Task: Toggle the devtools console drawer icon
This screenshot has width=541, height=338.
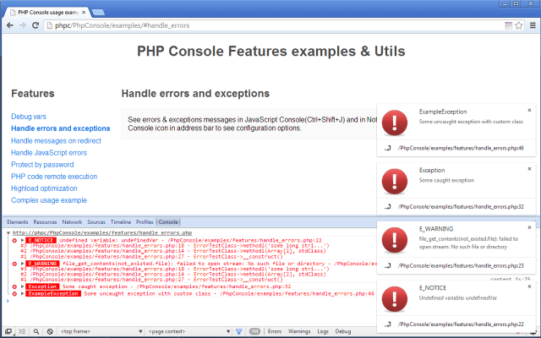Action: 22,331
